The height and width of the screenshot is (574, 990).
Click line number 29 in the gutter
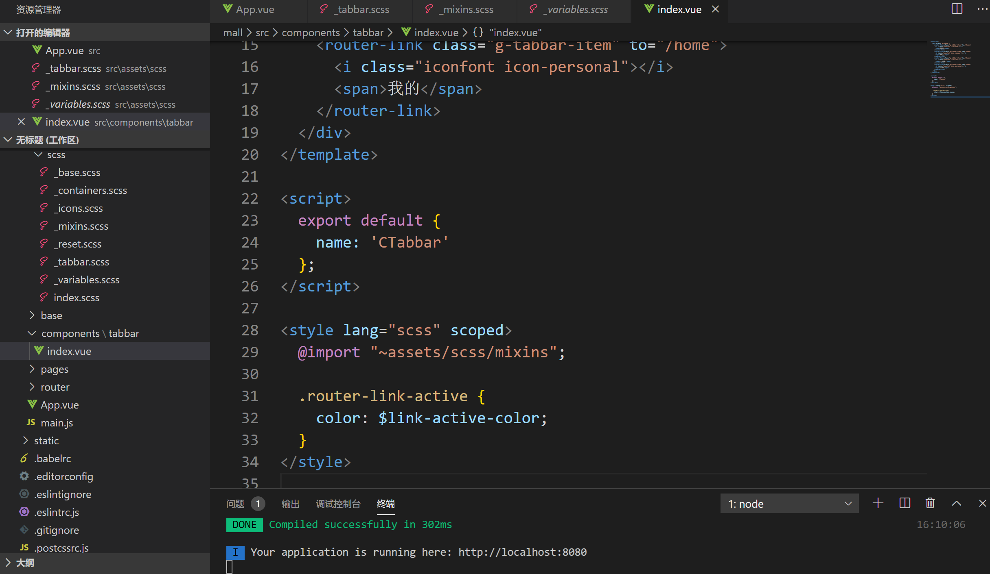(250, 352)
